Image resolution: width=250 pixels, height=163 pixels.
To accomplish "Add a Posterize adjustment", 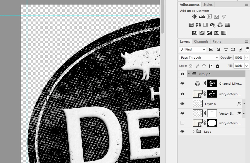I will pos(202,33).
